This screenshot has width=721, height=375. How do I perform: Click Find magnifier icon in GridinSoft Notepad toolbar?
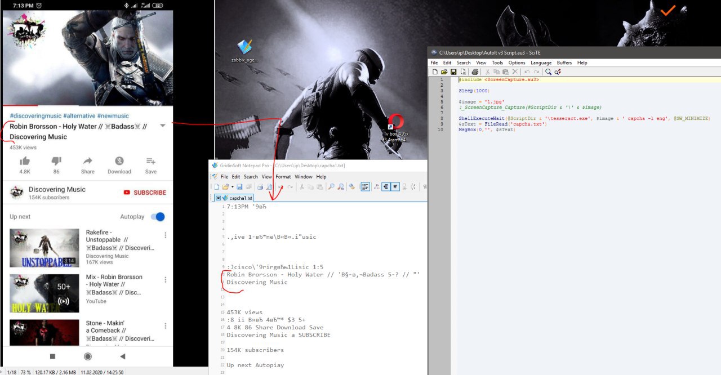click(331, 187)
